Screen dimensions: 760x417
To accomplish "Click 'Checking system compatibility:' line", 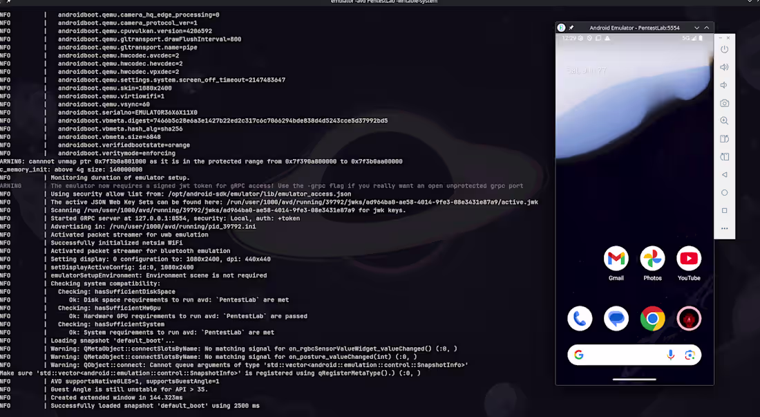I will coord(105,284).
